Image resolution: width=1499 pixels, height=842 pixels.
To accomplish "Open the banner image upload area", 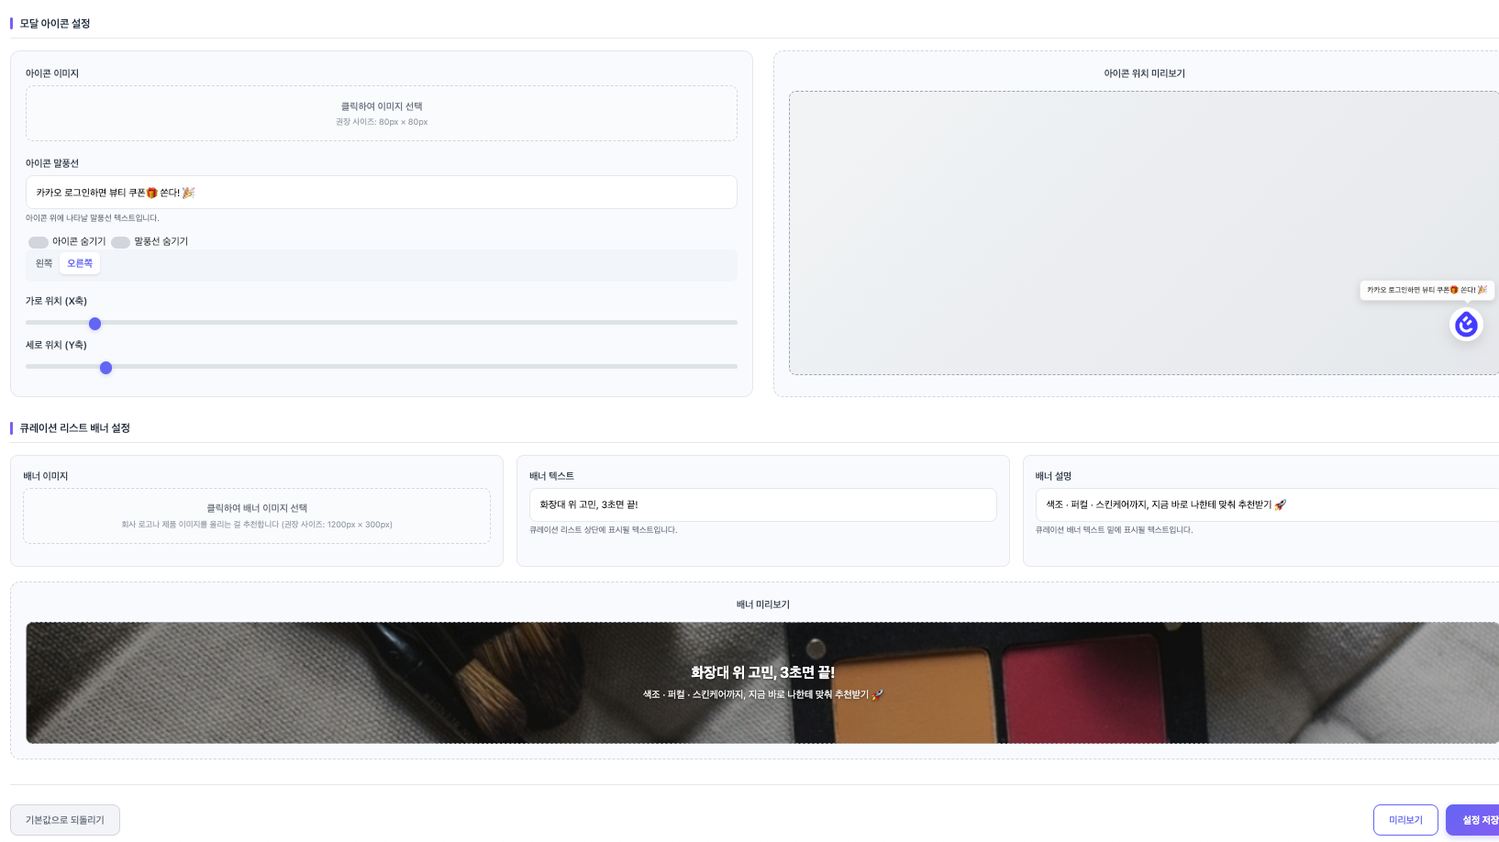I will coord(256,515).
